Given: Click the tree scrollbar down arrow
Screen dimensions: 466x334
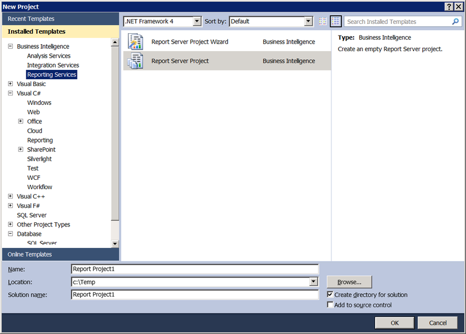Looking at the screenshot, I should click(x=115, y=244).
